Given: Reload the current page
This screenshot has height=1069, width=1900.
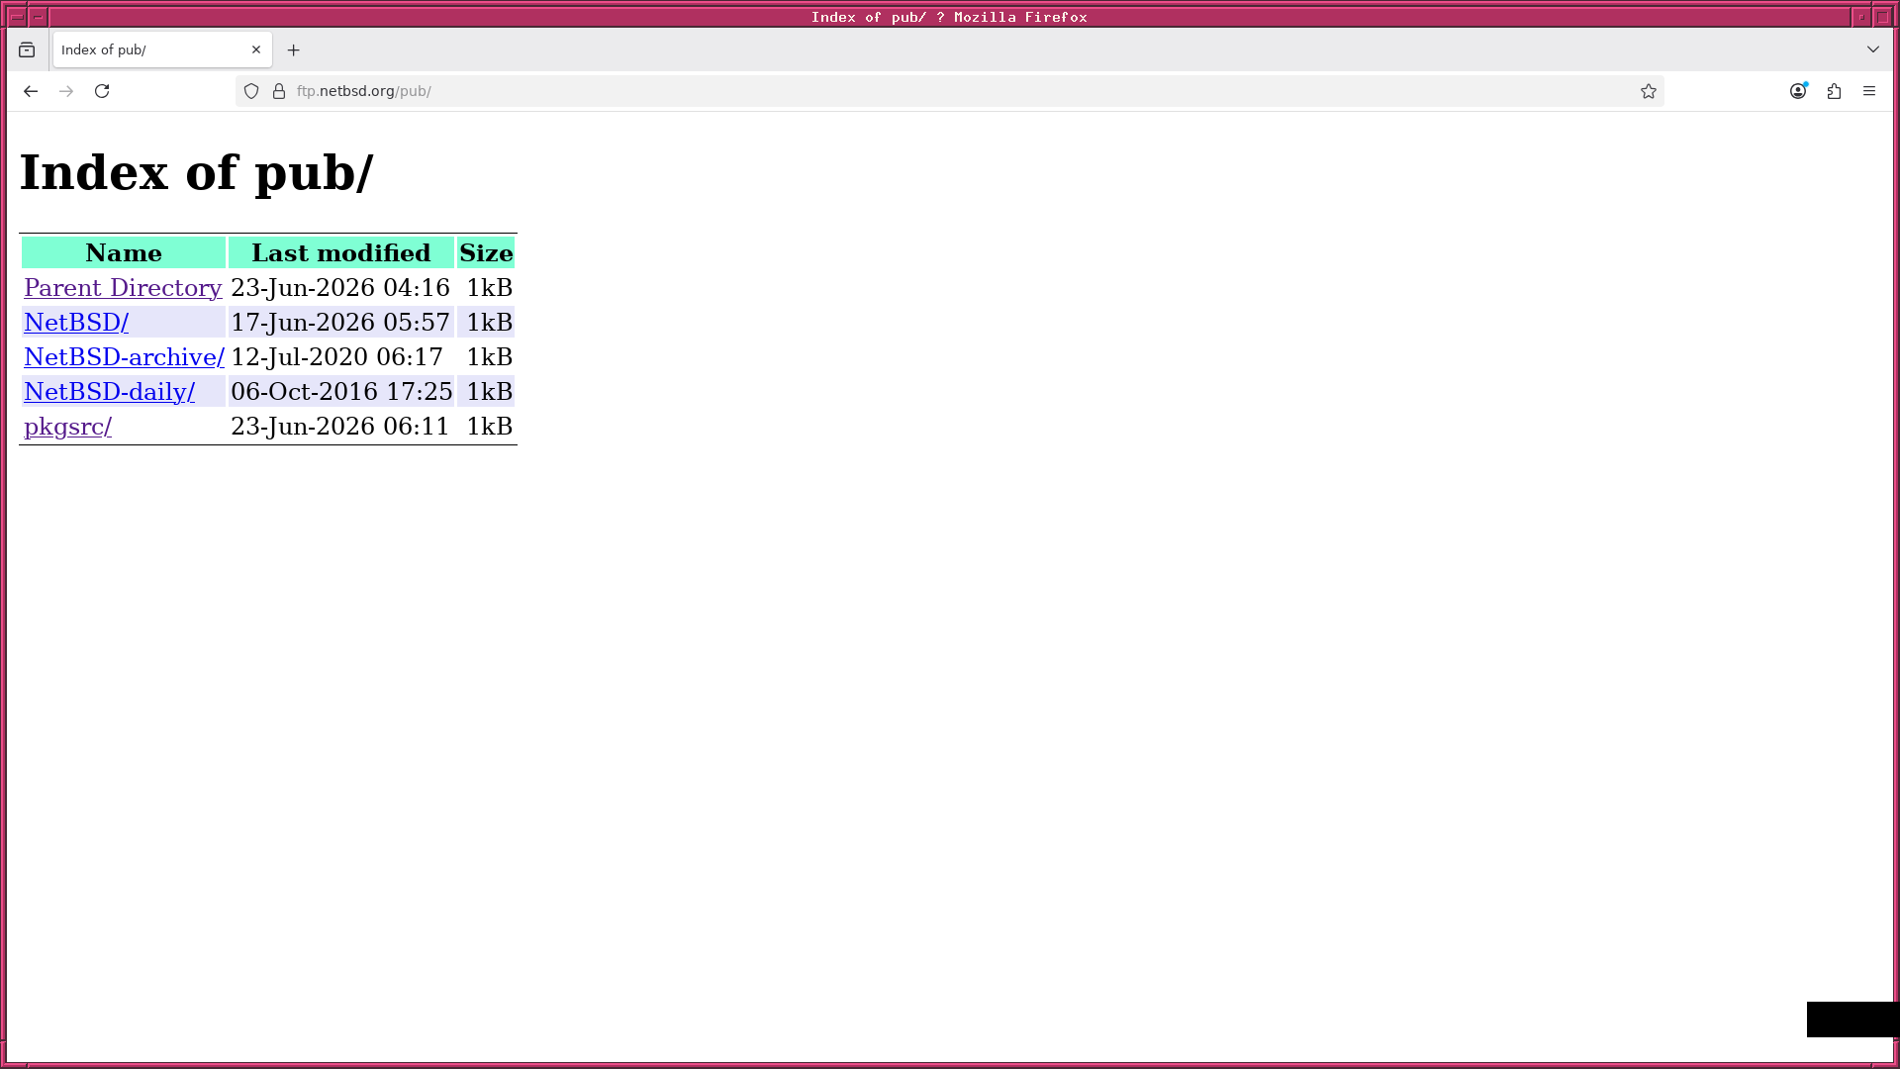Looking at the screenshot, I should point(102,91).
